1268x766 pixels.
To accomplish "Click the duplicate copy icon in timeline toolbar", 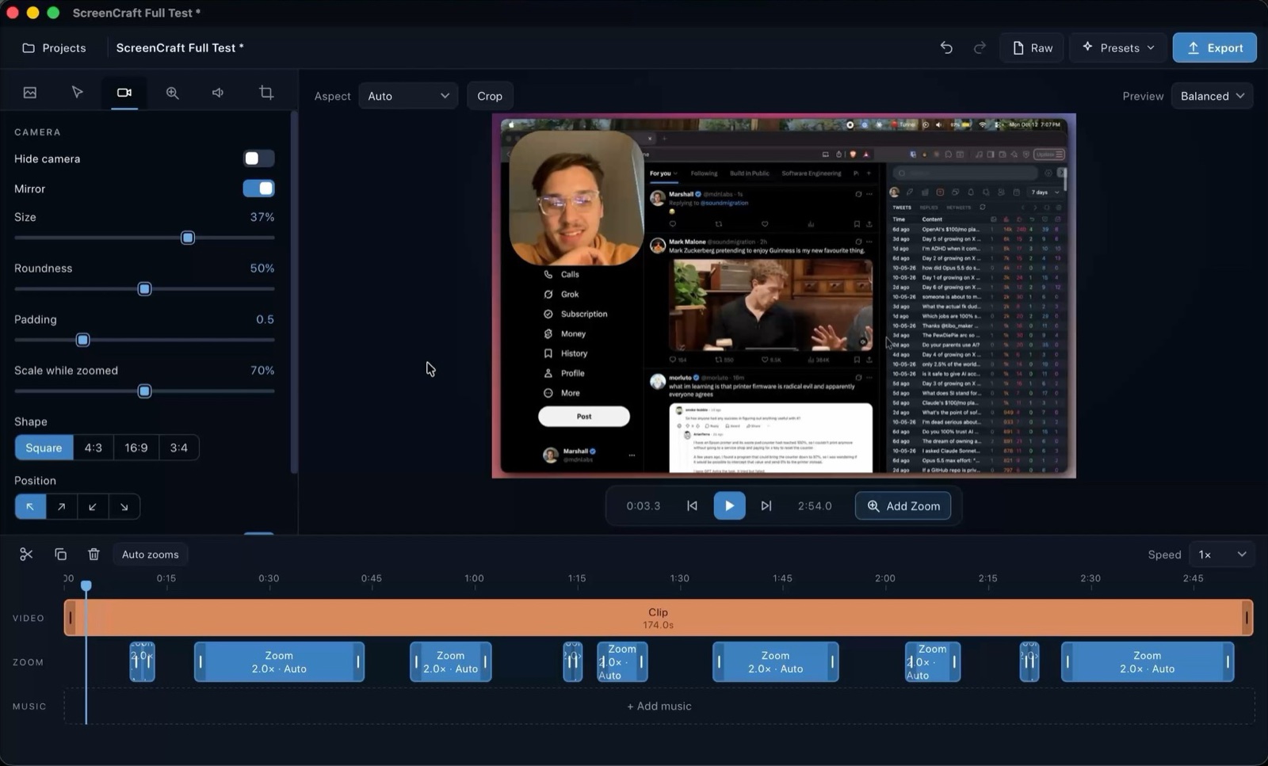I will pyautogui.click(x=60, y=554).
